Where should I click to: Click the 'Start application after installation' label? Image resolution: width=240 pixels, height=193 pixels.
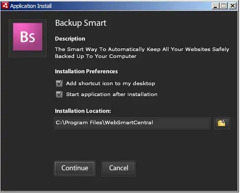(x=112, y=95)
